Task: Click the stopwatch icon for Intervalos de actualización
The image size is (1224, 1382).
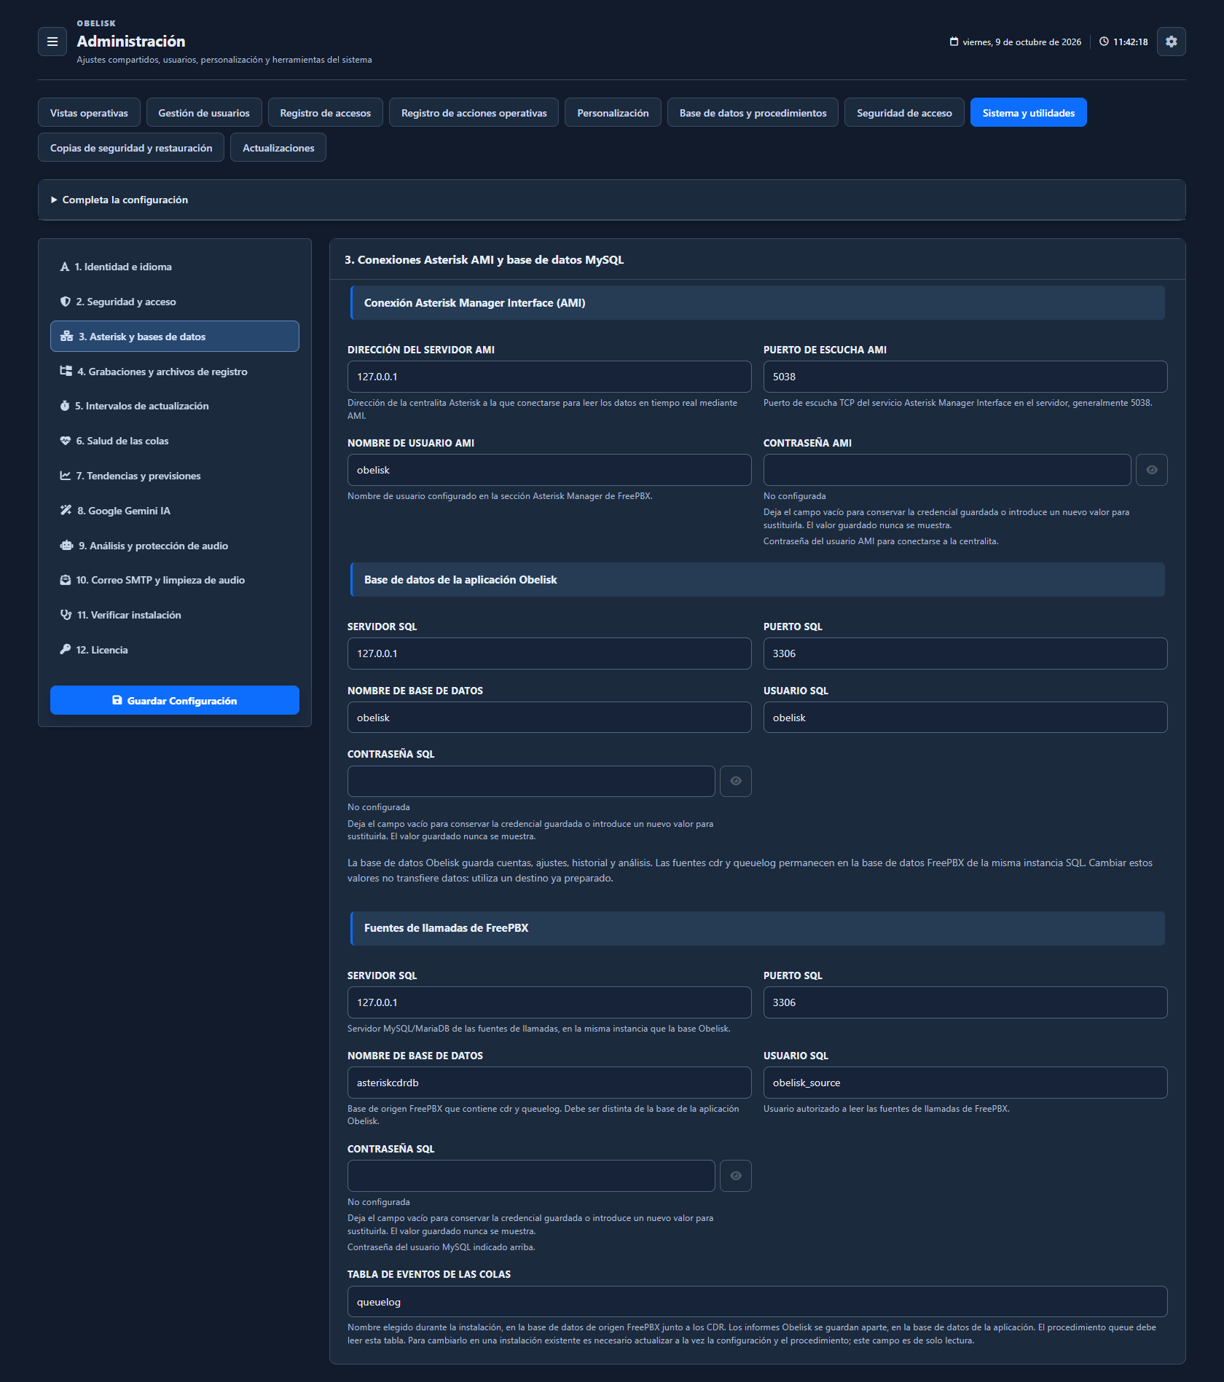Action: tap(65, 406)
